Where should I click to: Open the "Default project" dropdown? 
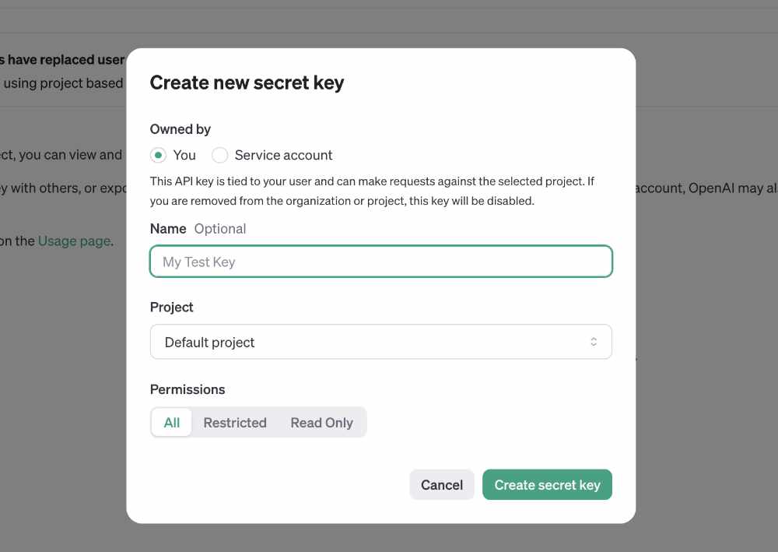pos(381,342)
